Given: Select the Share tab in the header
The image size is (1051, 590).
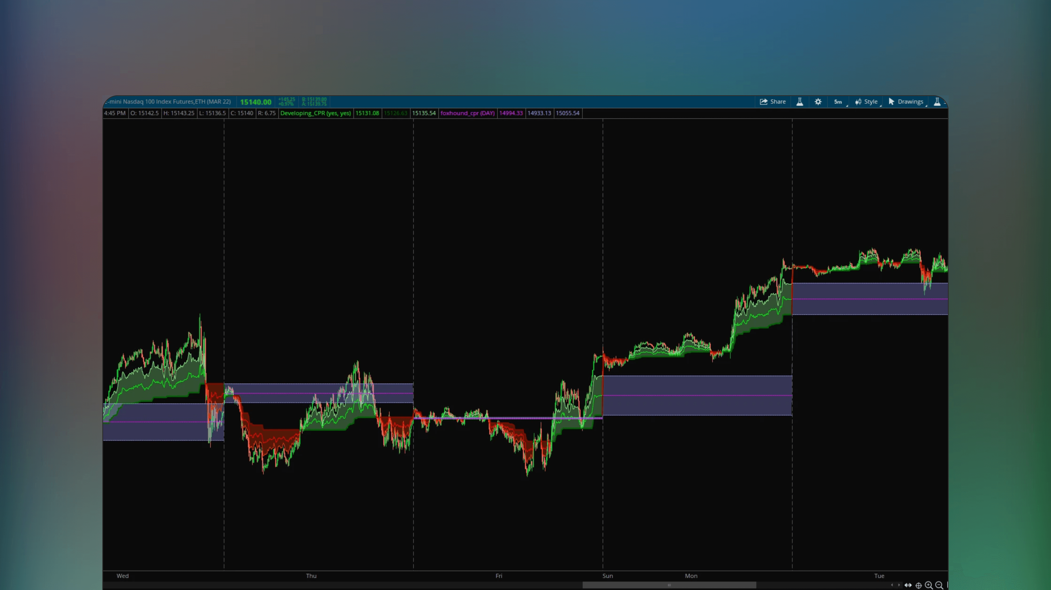Looking at the screenshot, I should [x=773, y=102].
